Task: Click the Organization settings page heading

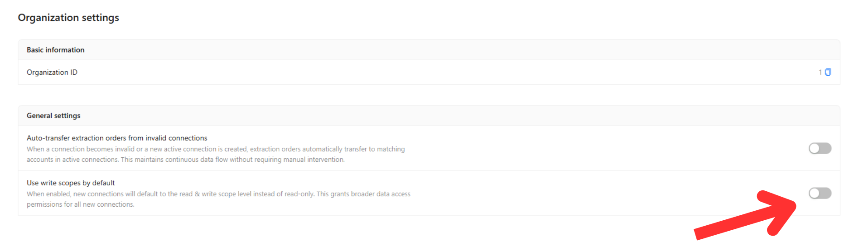Action: [x=68, y=18]
